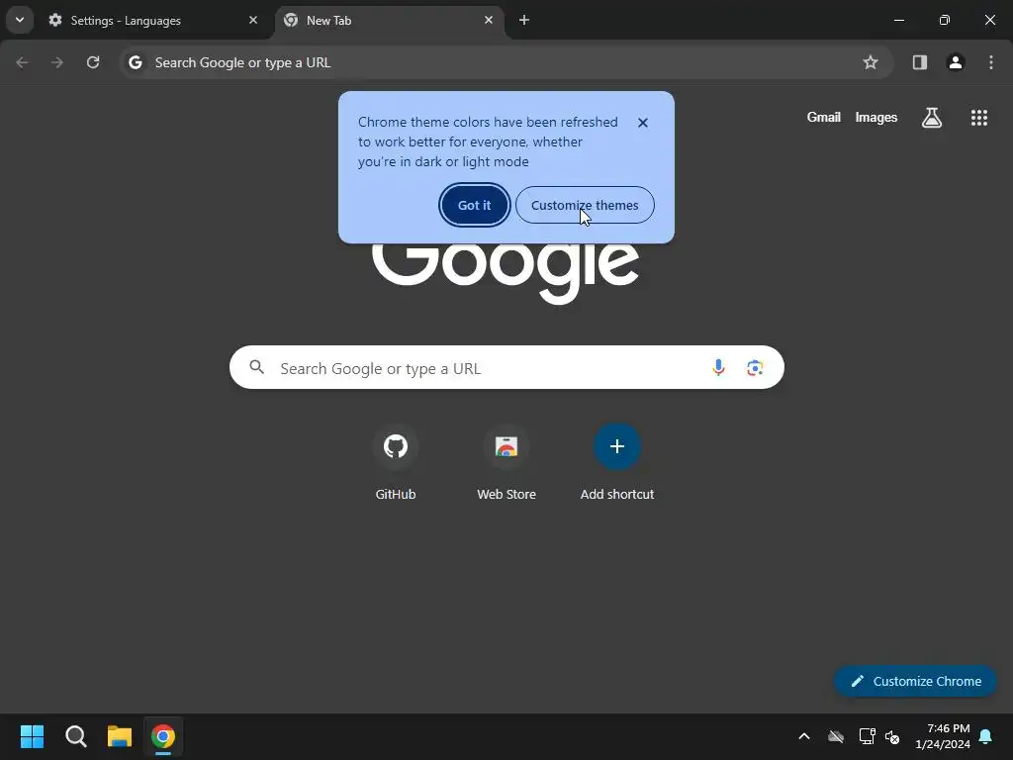Minimize the Chrome window
The height and width of the screenshot is (760, 1013).
898,20
